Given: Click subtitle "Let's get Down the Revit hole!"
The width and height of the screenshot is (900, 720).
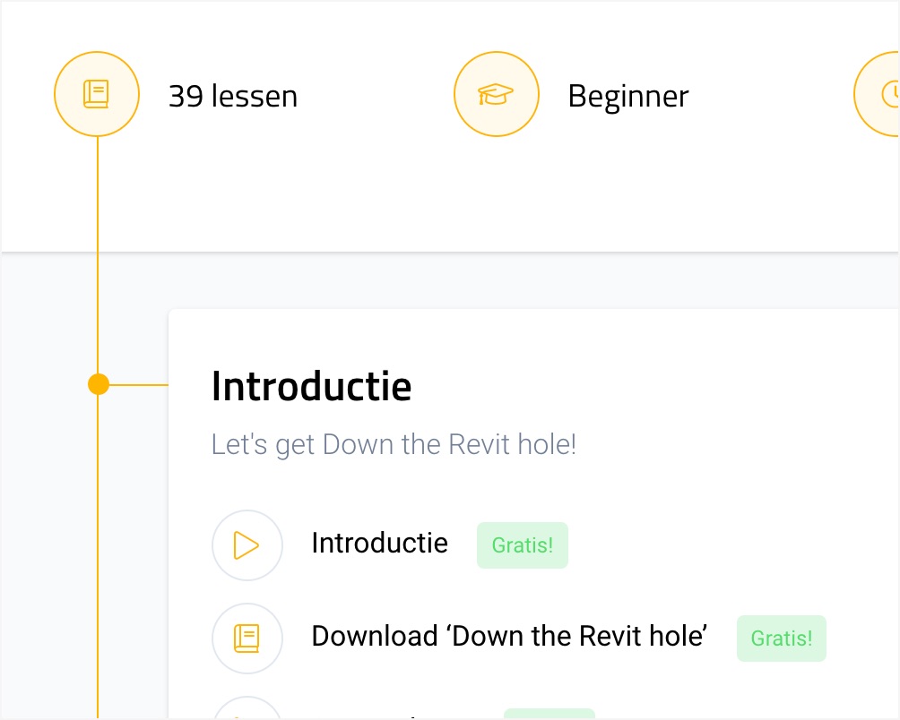Looking at the screenshot, I should (394, 445).
